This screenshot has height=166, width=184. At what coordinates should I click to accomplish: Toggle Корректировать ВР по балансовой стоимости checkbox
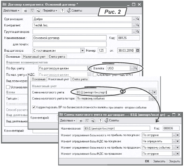34,107
